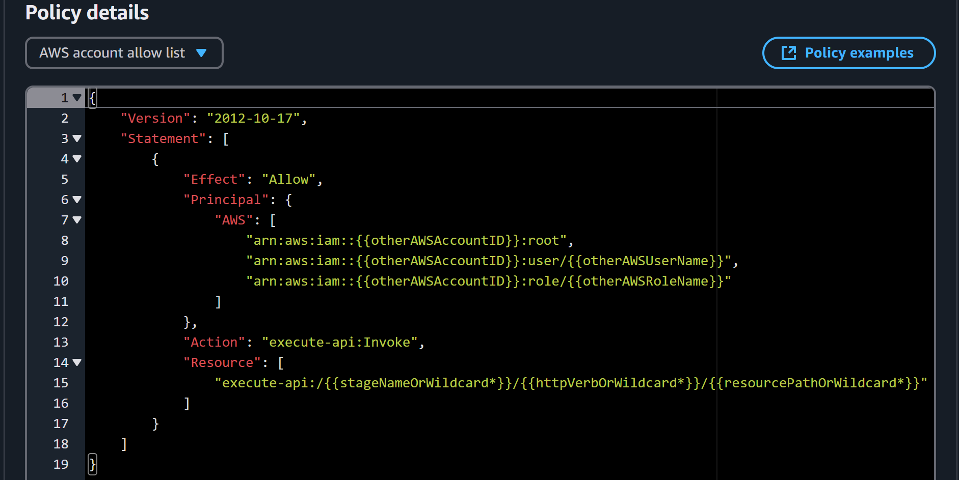
Task: Fold the Statement array at line 3
Action: [77, 138]
